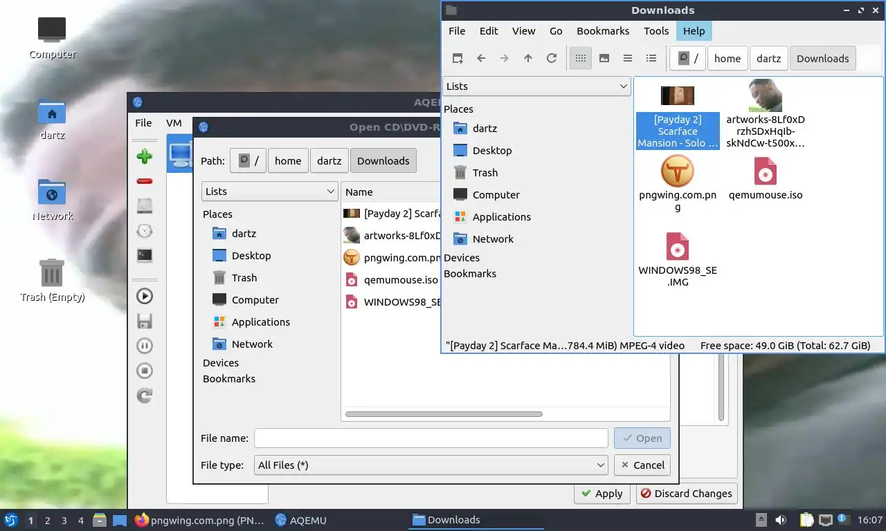Viewport: 886px width, 531px height.
Task: Open the Tools menu in Downloads window
Action: pyautogui.click(x=656, y=31)
